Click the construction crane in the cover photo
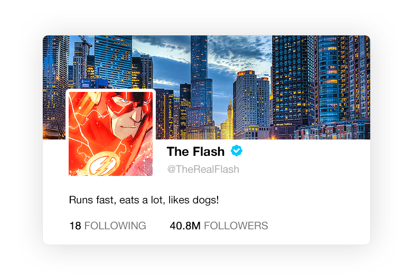Screen dimensions: 413x280 tap(85, 43)
